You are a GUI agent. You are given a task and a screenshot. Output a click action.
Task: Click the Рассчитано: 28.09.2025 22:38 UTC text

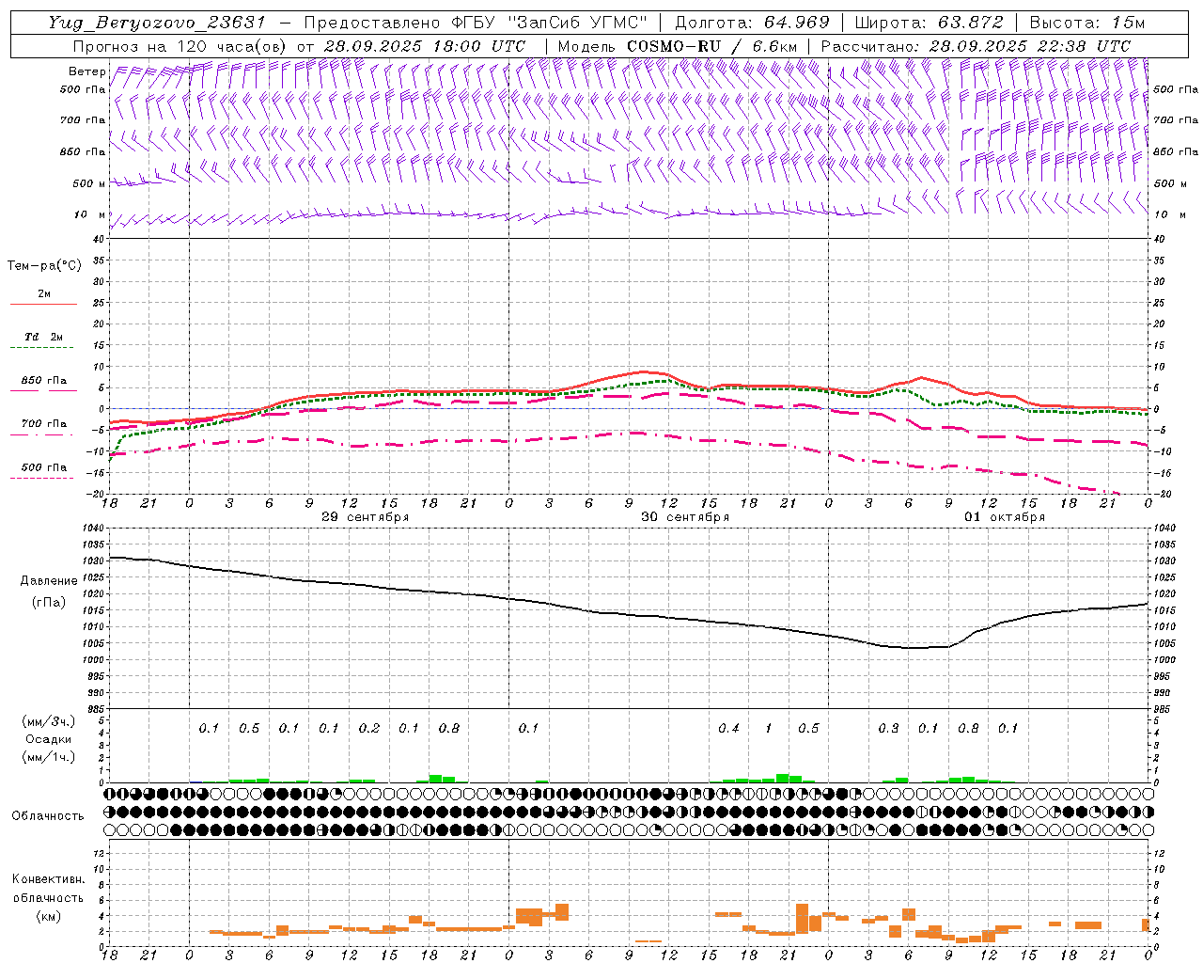976,46
